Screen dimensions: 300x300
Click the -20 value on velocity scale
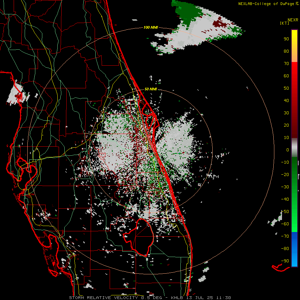click(285, 175)
